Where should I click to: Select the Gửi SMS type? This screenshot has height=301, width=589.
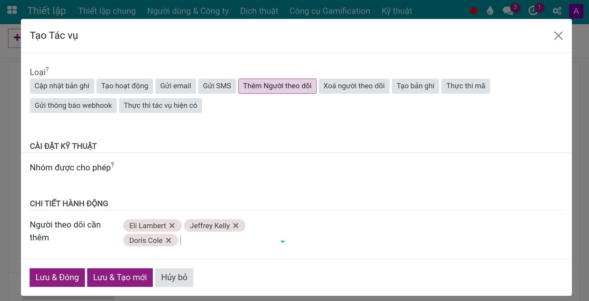(x=217, y=86)
